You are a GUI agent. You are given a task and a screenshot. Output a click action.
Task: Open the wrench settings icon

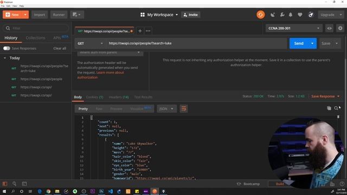click(x=282, y=15)
